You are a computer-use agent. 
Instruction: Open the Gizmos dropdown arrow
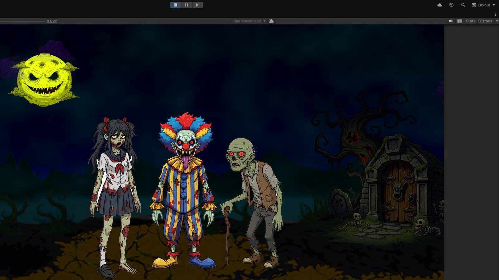[x=495, y=21]
